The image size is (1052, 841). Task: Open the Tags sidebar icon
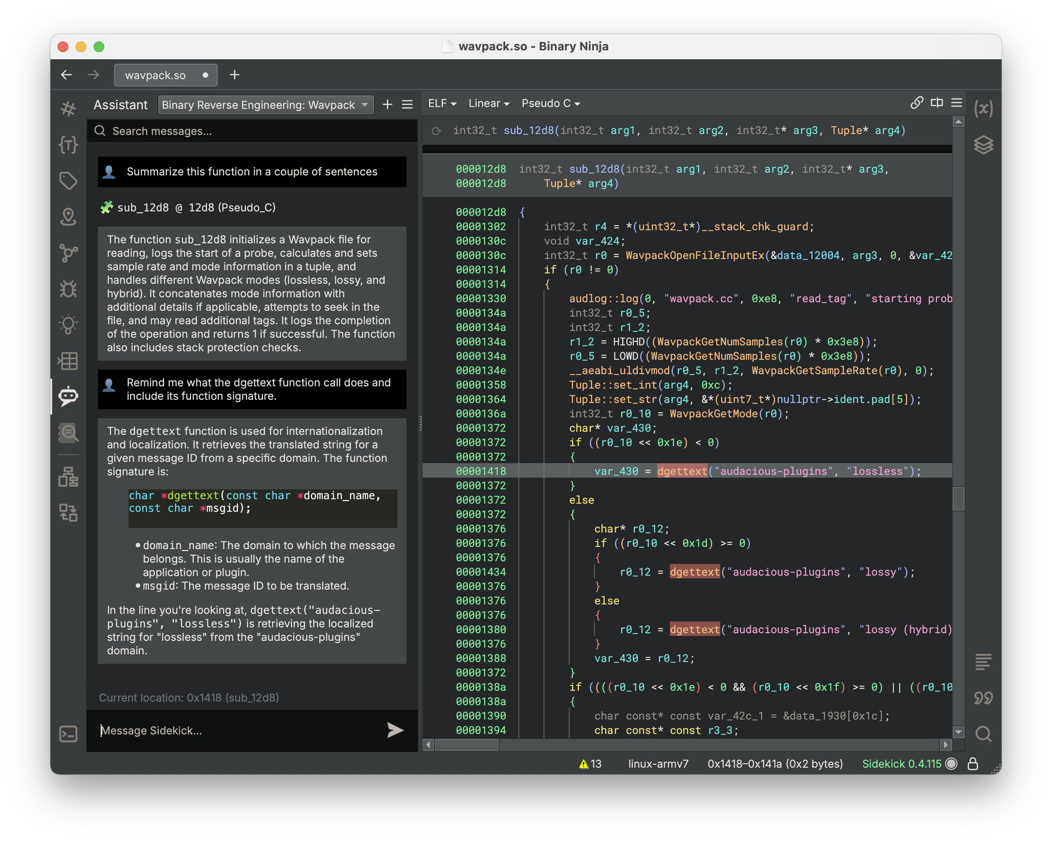[68, 181]
